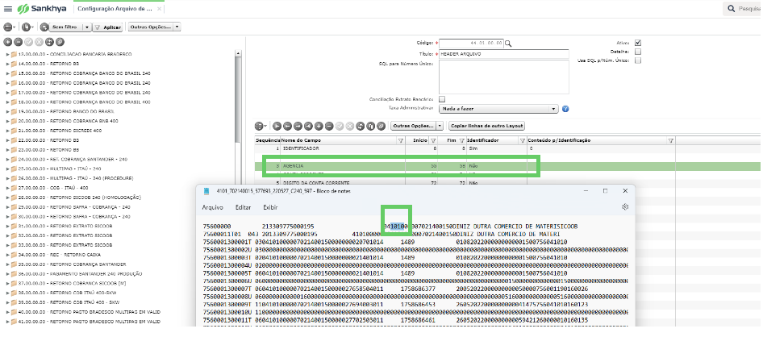Open the Início column filter
This screenshot has width=763, height=337.
point(432,140)
